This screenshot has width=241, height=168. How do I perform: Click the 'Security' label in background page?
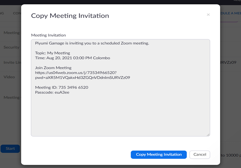point(11,47)
